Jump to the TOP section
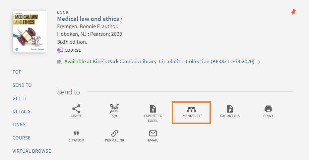The width and height of the screenshot is (309, 160). 17,72
